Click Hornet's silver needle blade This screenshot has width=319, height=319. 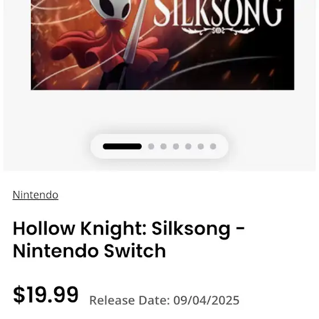[x=135, y=31]
